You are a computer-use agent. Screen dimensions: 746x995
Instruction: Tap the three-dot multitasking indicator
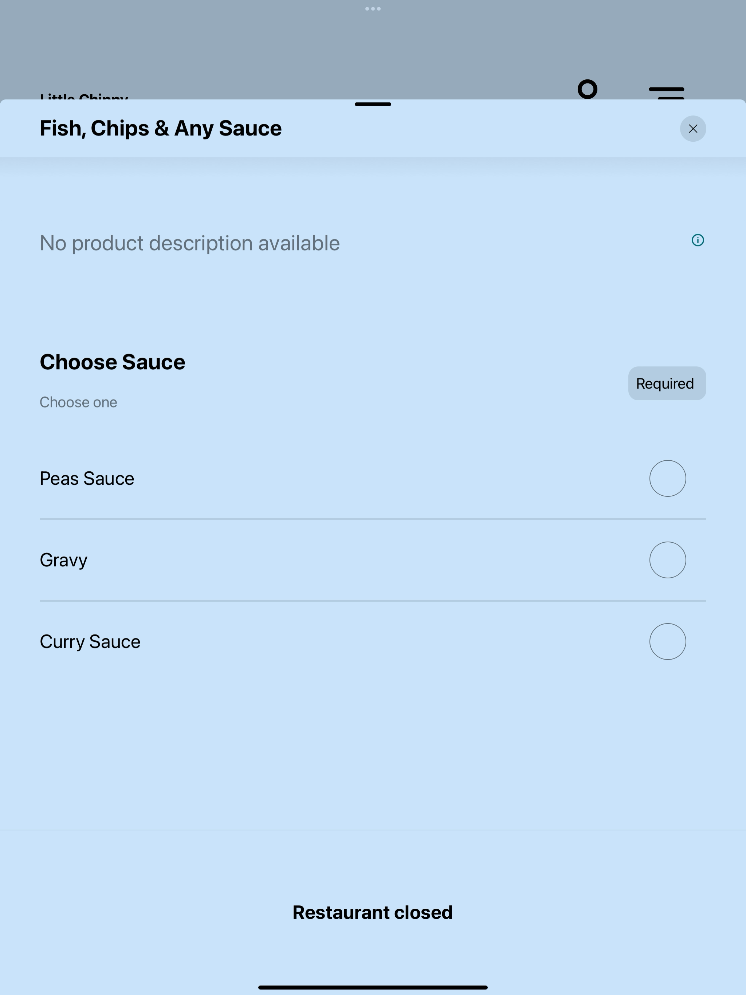click(x=373, y=8)
